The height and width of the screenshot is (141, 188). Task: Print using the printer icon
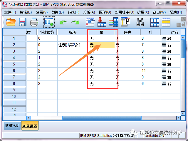pos(34,22)
